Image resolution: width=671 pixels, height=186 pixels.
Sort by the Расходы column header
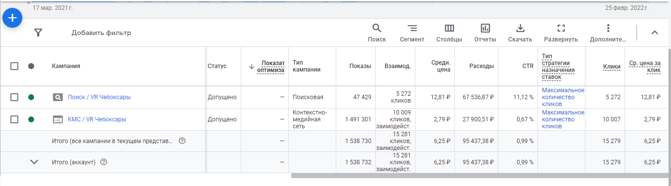(x=482, y=66)
